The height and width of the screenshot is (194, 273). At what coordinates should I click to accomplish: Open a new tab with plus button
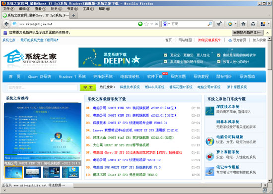pyautogui.click(x=73, y=15)
